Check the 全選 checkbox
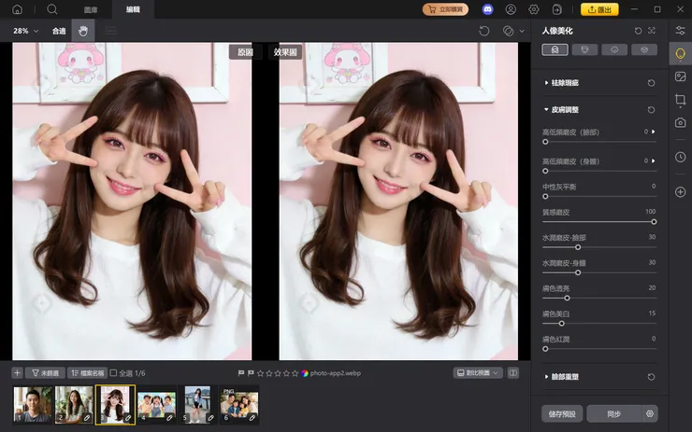This screenshot has width=692, height=432. 113,373
